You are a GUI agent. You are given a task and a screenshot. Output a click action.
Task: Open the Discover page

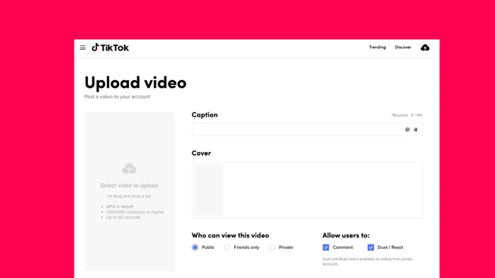click(x=403, y=47)
